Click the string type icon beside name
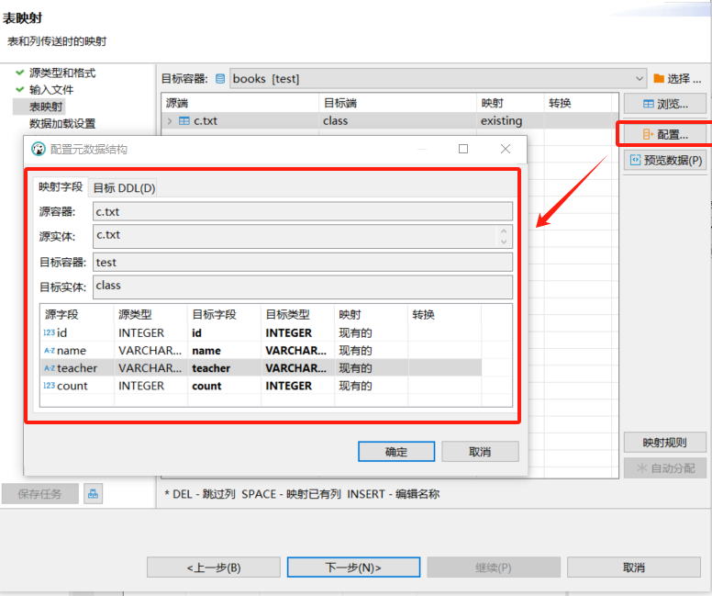Screen dimensions: 712x596 pos(49,351)
